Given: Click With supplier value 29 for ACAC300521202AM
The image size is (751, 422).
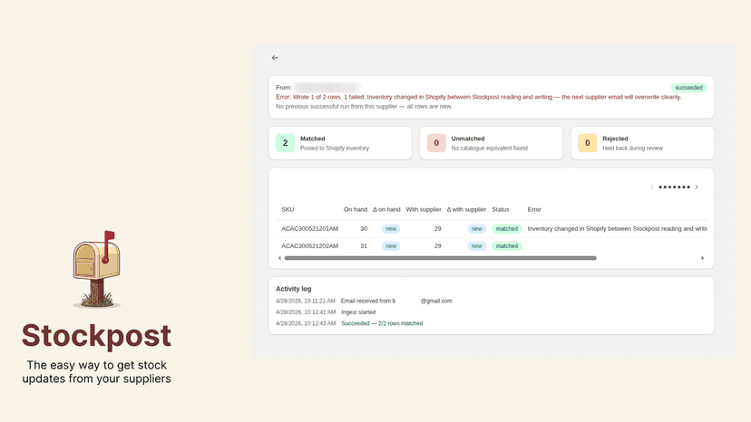Looking at the screenshot, I should point(438,246).
